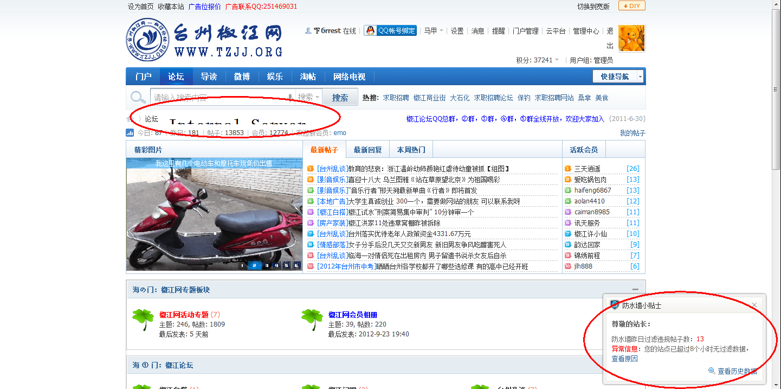Click the user icon before 6rrest
The width and height of the screenshot is (781, 389).
click(x=308, y=31)
